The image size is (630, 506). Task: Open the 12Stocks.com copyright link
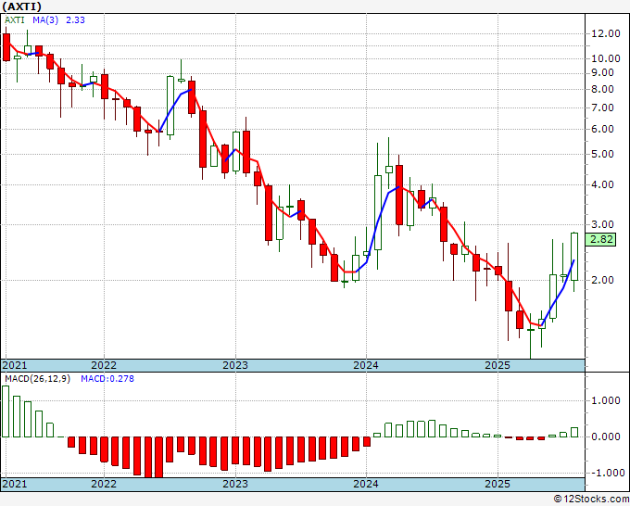pos(591,500)
